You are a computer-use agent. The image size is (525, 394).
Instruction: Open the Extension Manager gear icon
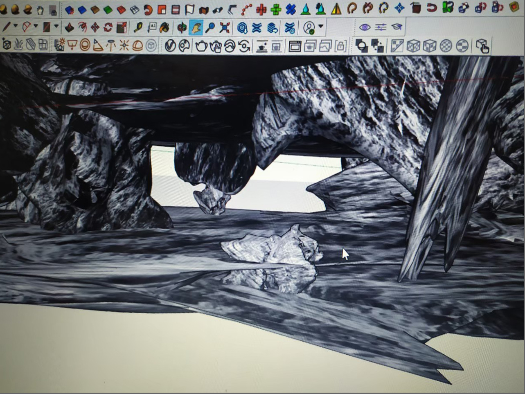click(290, 28)
